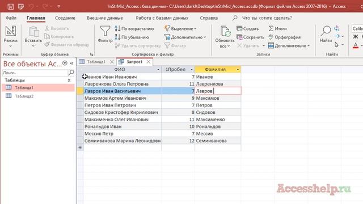Click the quick access toolbar customize arrow
363x204 pixels.
point(59,6)
